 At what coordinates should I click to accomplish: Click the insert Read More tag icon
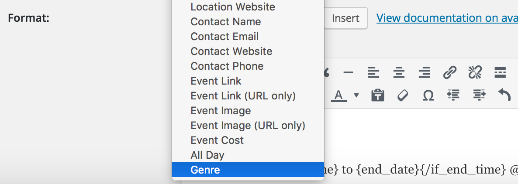pos(500,72)
